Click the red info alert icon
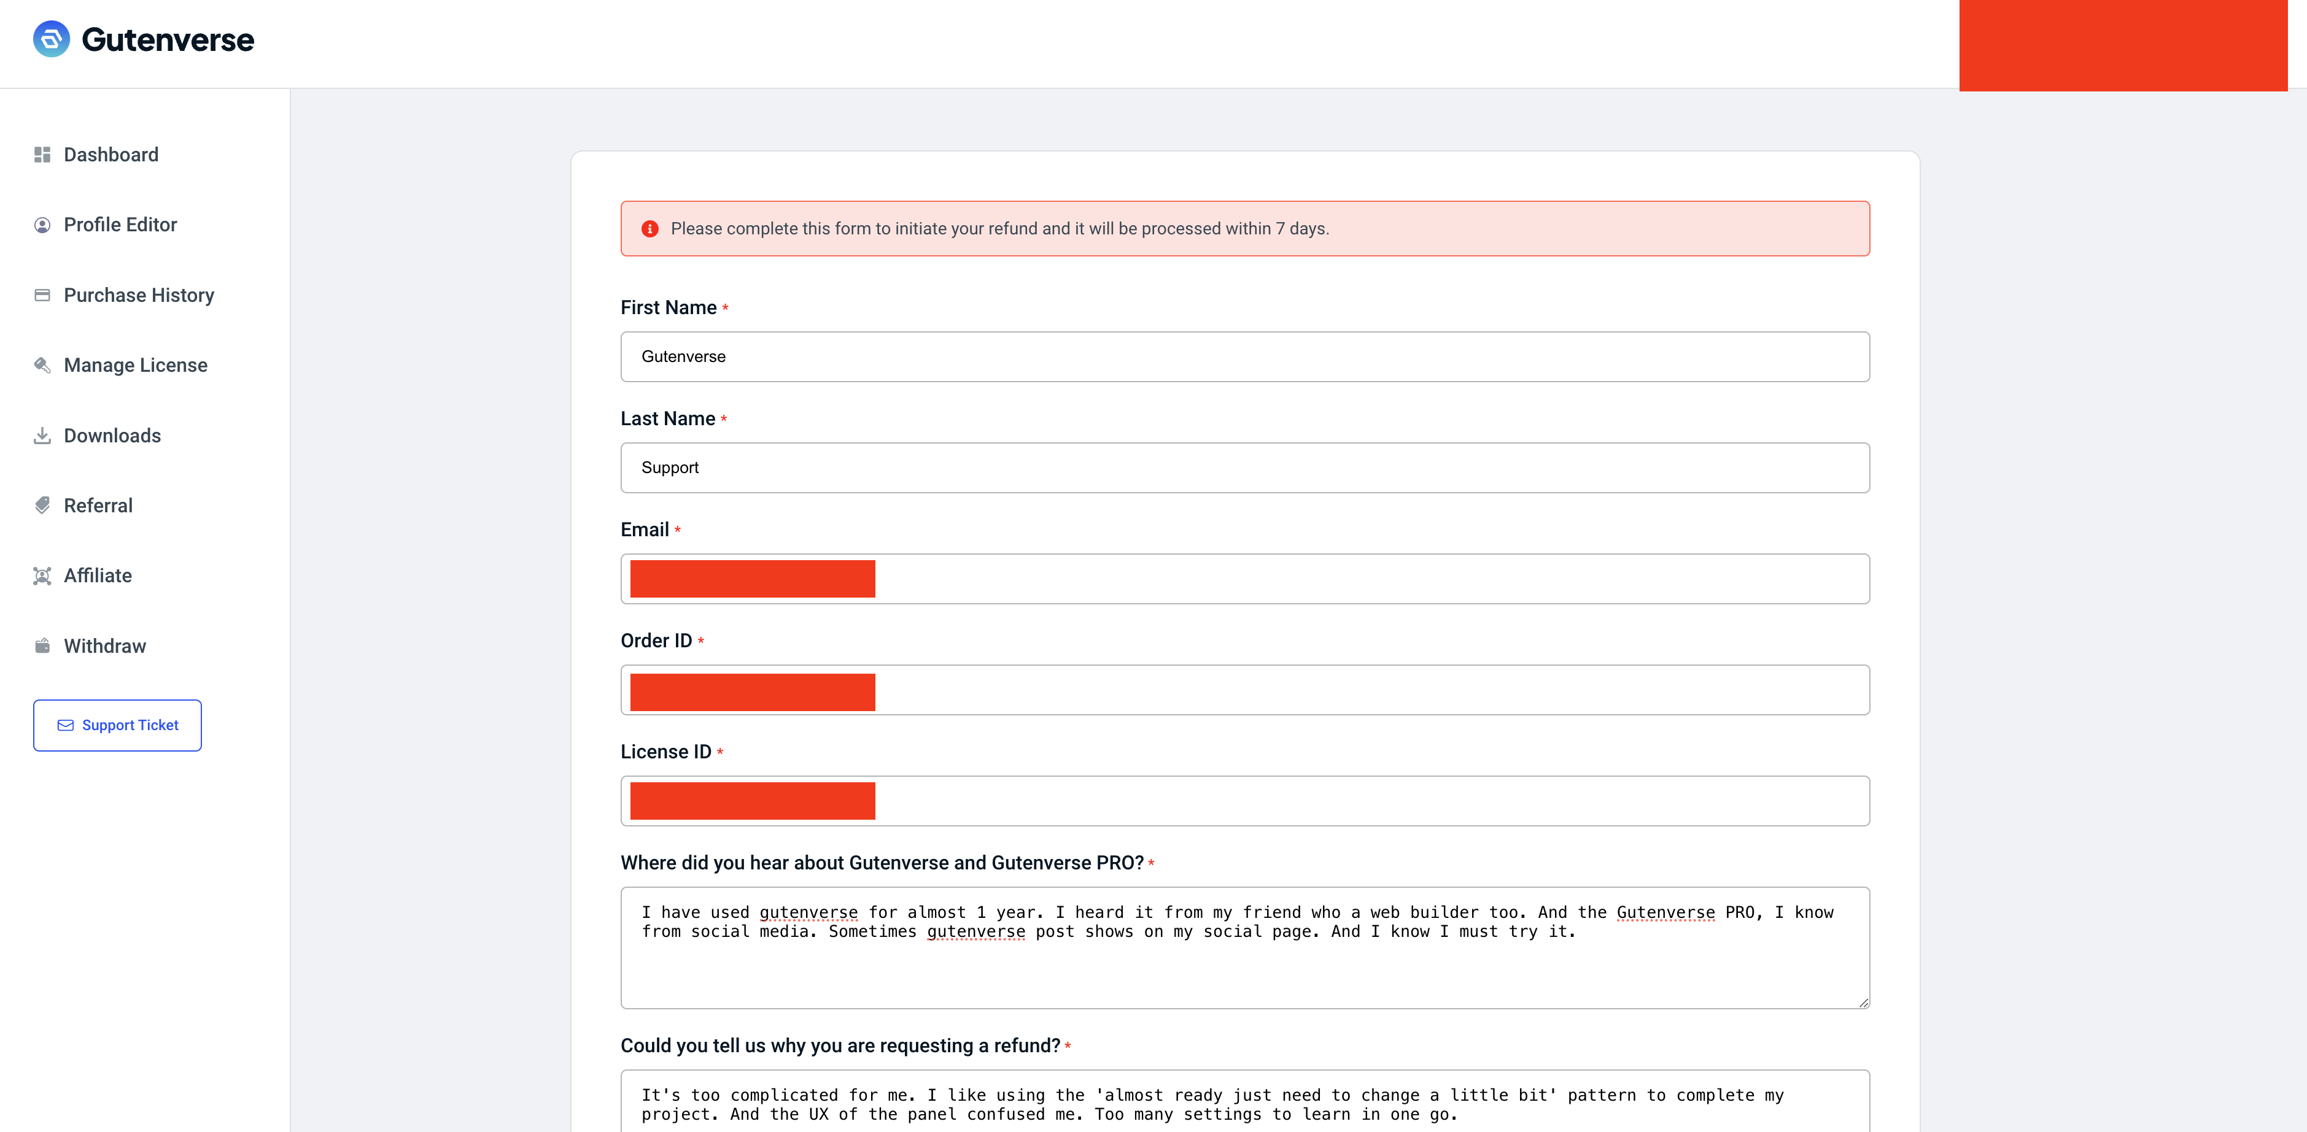Viewport: 2307px width, 1132px height. click(x=650, y=229)
